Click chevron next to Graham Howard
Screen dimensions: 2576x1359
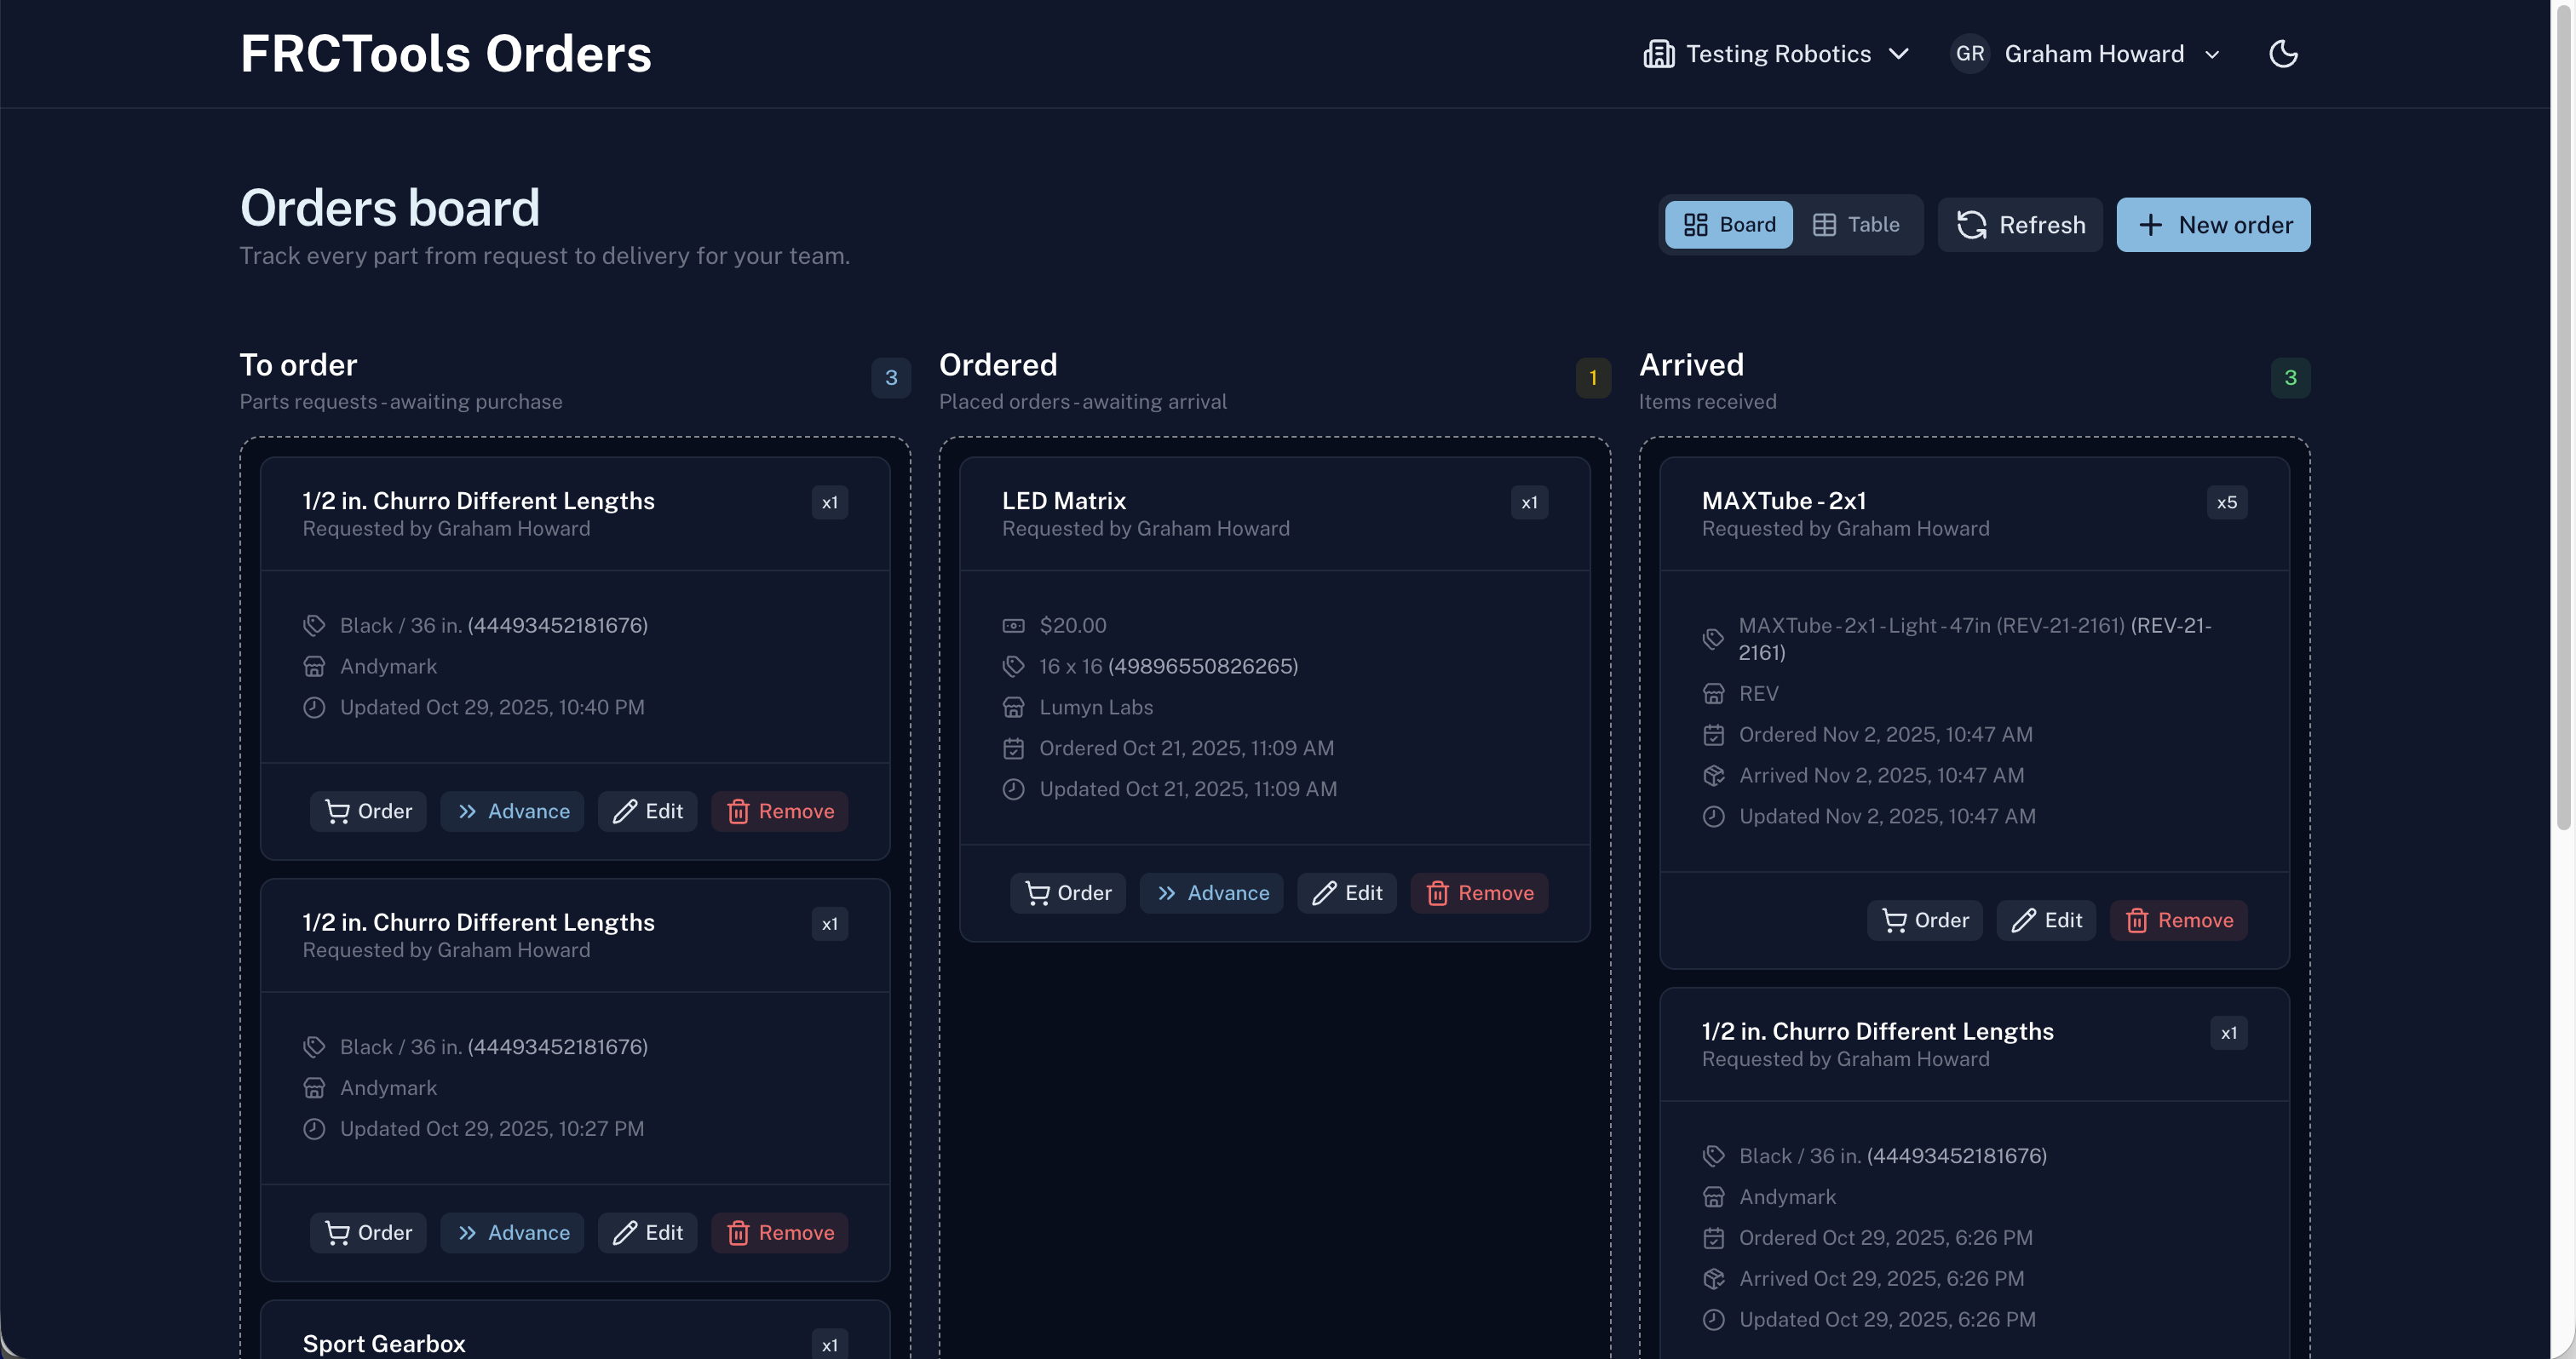[2212, 55]
